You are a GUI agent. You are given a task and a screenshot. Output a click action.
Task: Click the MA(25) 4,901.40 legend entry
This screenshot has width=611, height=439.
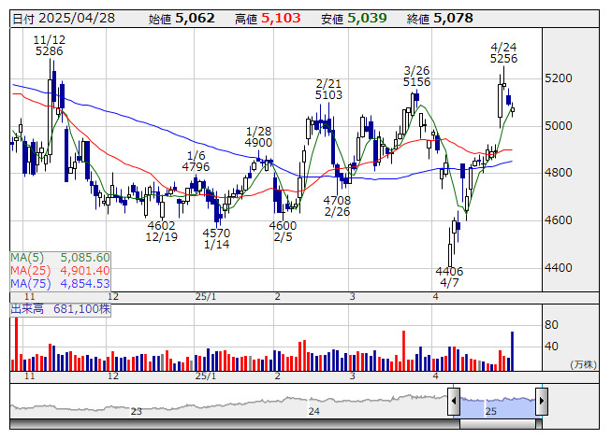coord(61,270)
